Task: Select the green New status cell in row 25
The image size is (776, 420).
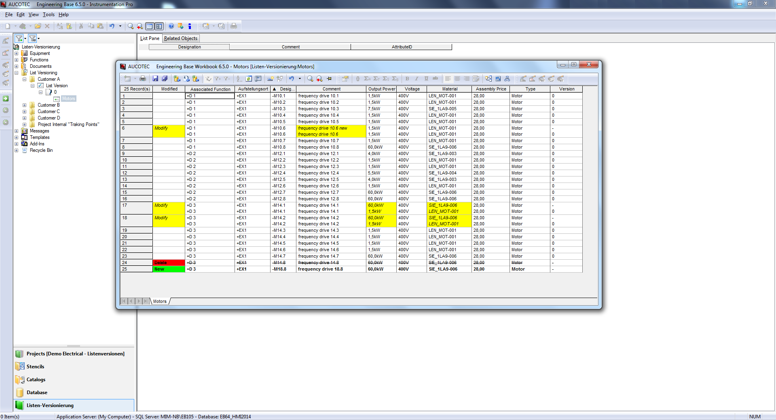Action: [x=169, y=269]
